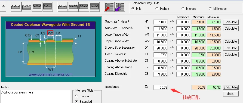The width and height of the screenshot is (243, 103).
Task: Select differential embedded coplanar icon with top and bottom planes
Action: tap(94, 7)
